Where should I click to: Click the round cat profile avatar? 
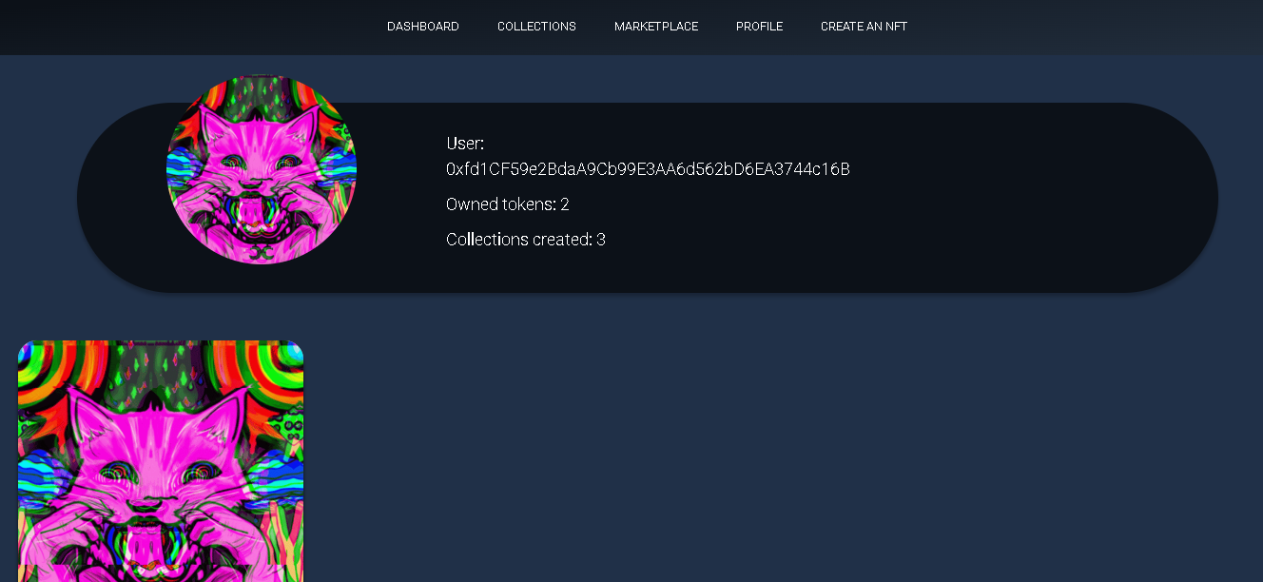click(262, 169)
